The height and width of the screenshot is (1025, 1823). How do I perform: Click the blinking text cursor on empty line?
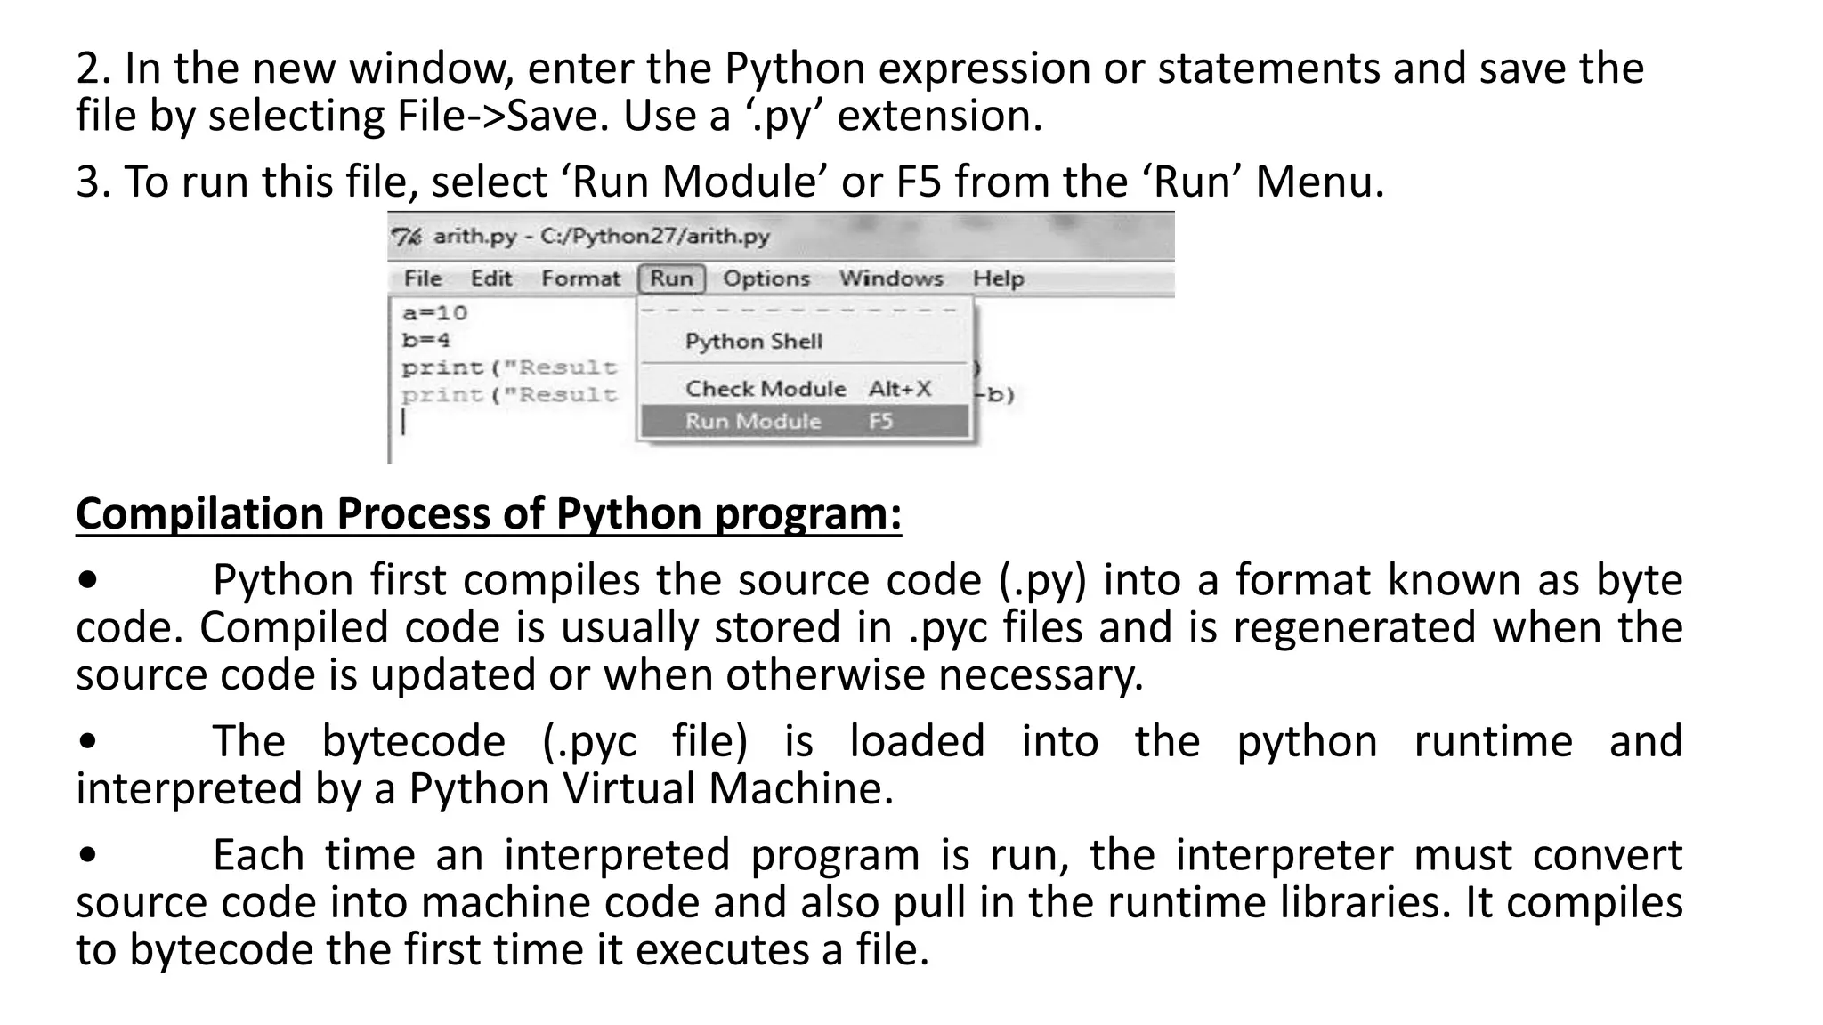(404, 422)
